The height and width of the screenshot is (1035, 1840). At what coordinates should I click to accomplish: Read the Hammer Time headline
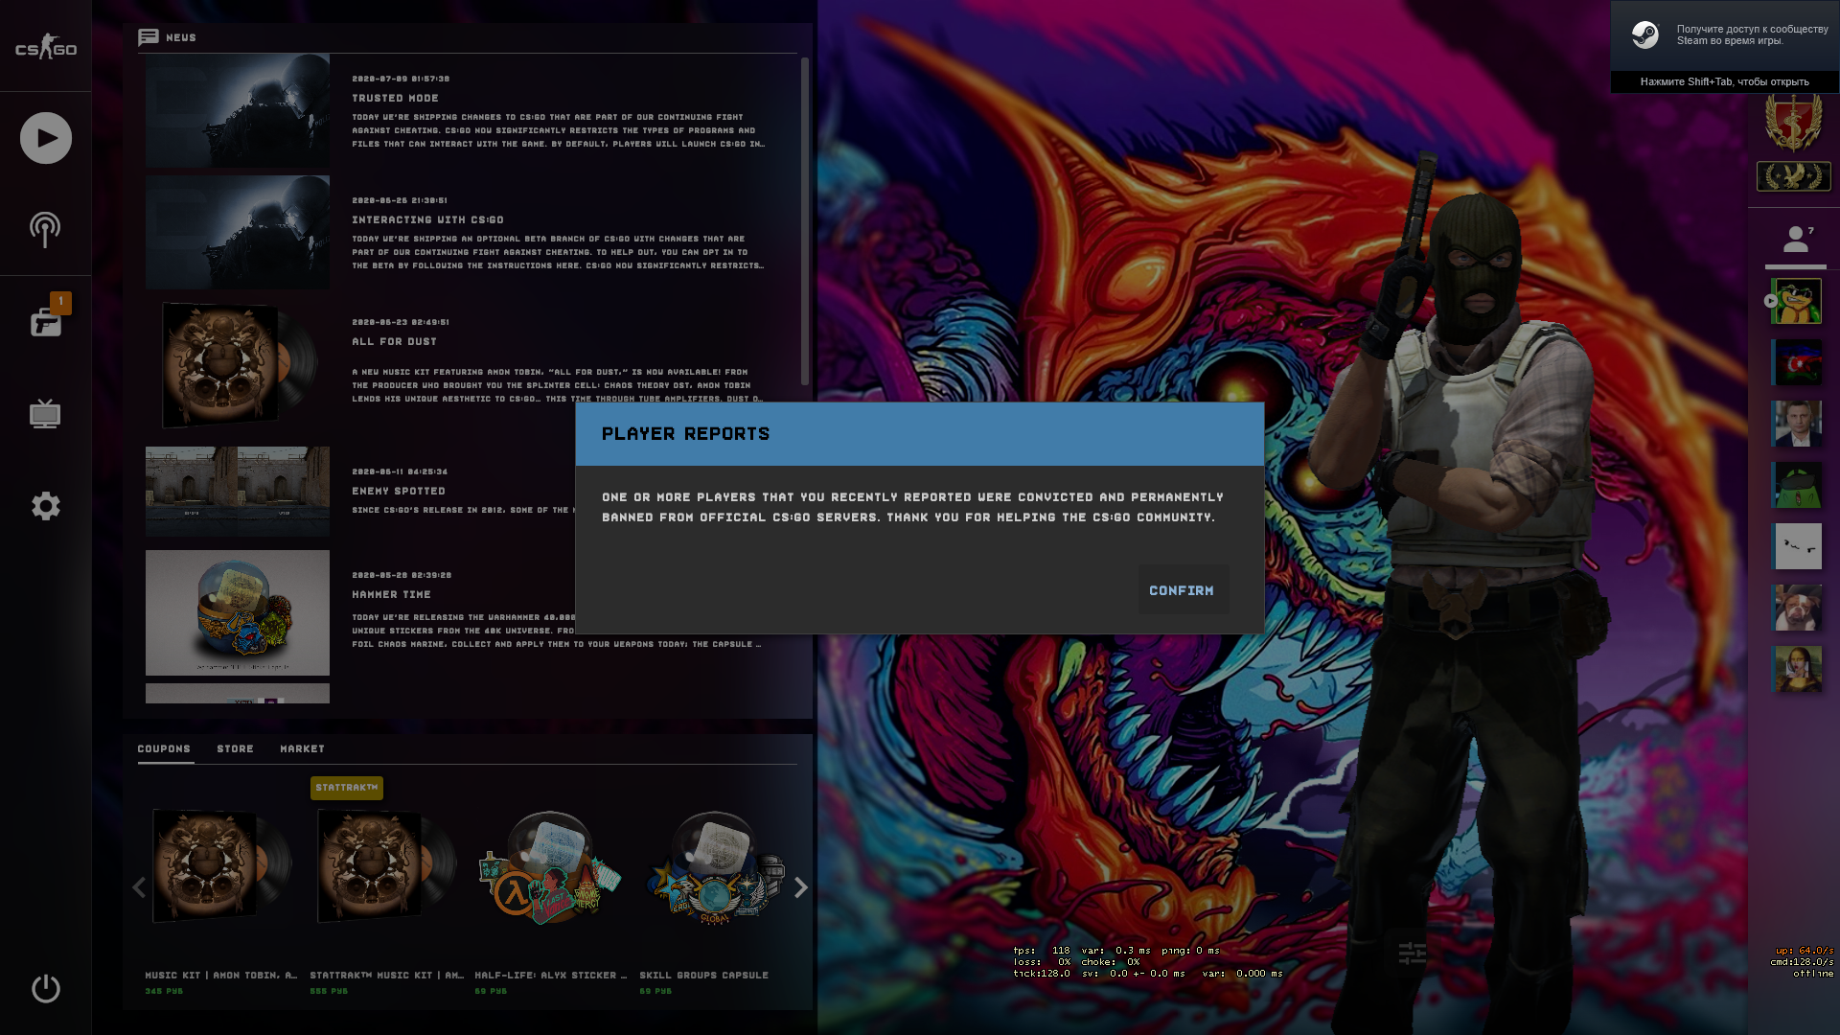[391, 595]
